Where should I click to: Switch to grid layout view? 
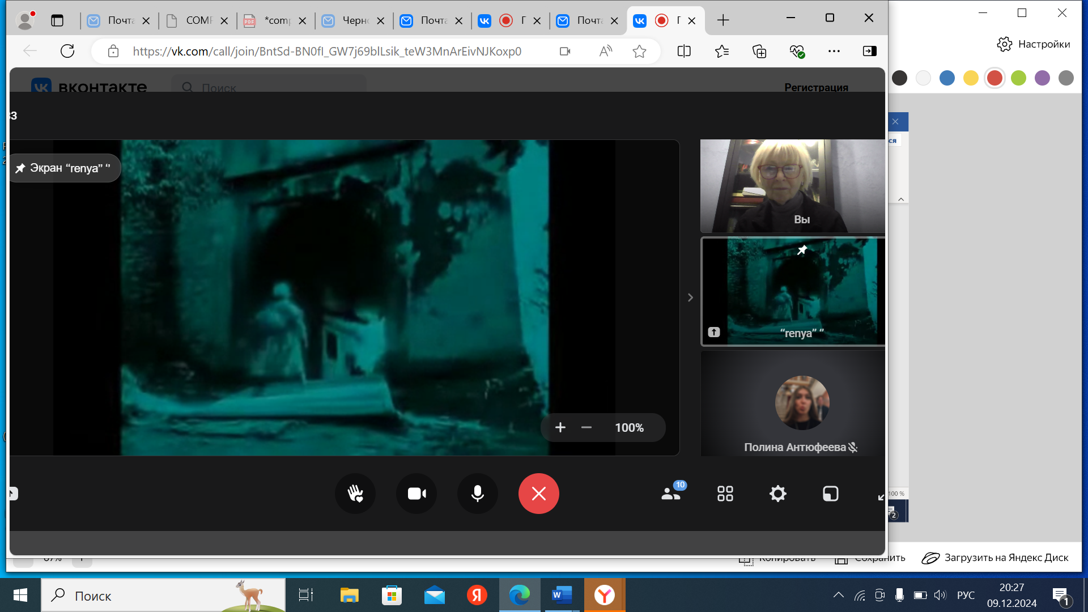click(x=725, y=494)
